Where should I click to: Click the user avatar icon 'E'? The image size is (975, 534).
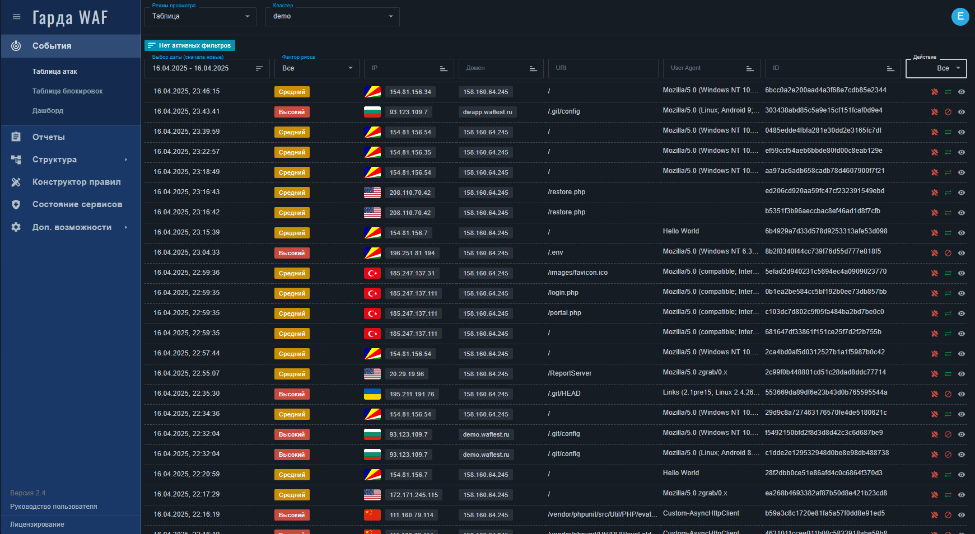[x=960, y=17]
